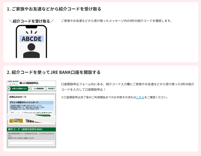
Task: Click heading 2 about opening JRE BANK account
Action: click(x=54, y=72)
